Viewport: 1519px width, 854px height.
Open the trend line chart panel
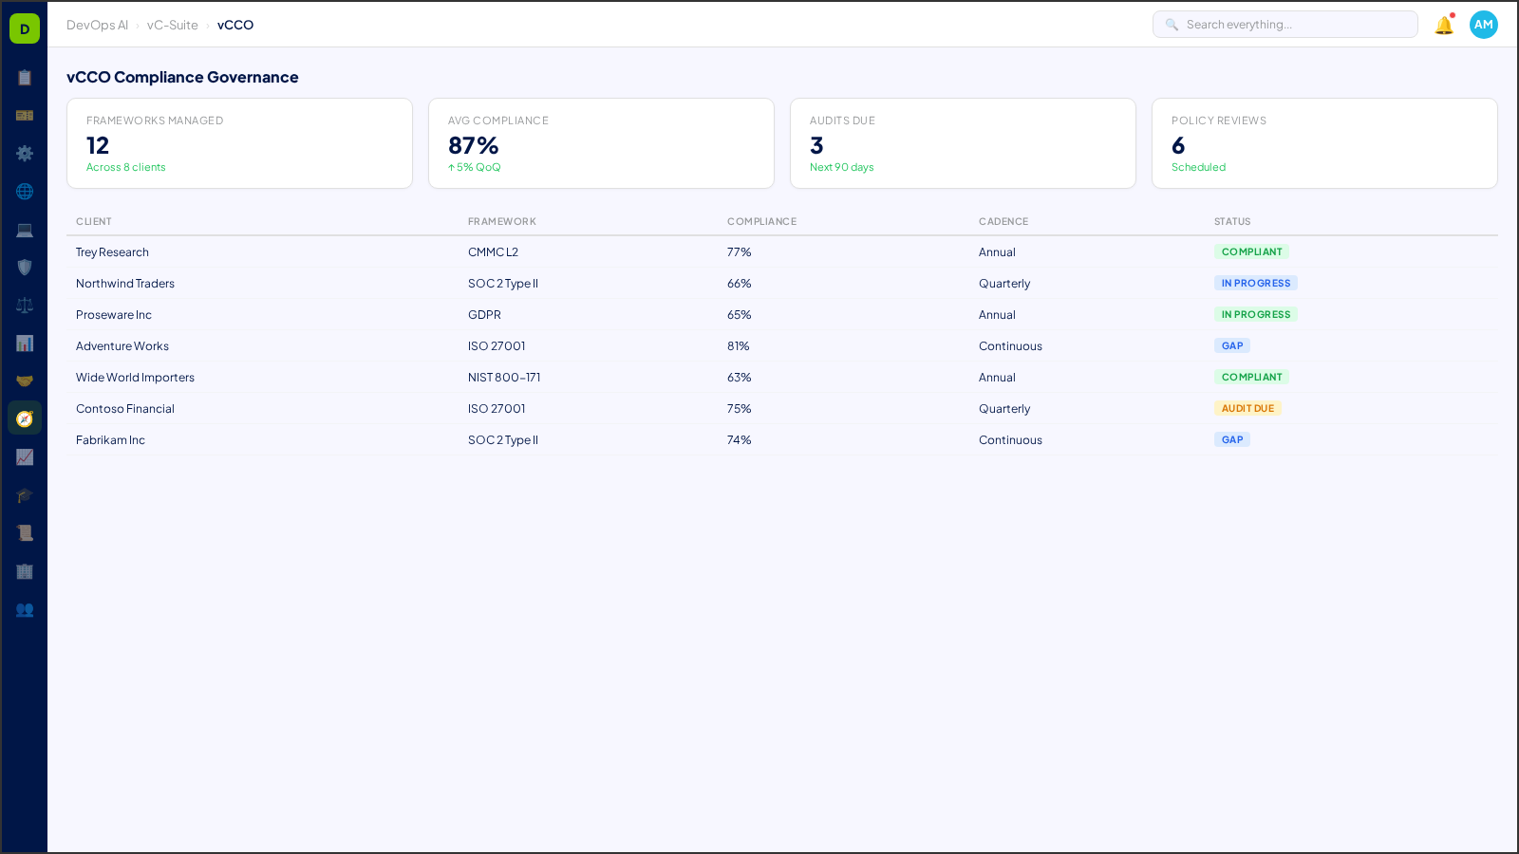25,456
